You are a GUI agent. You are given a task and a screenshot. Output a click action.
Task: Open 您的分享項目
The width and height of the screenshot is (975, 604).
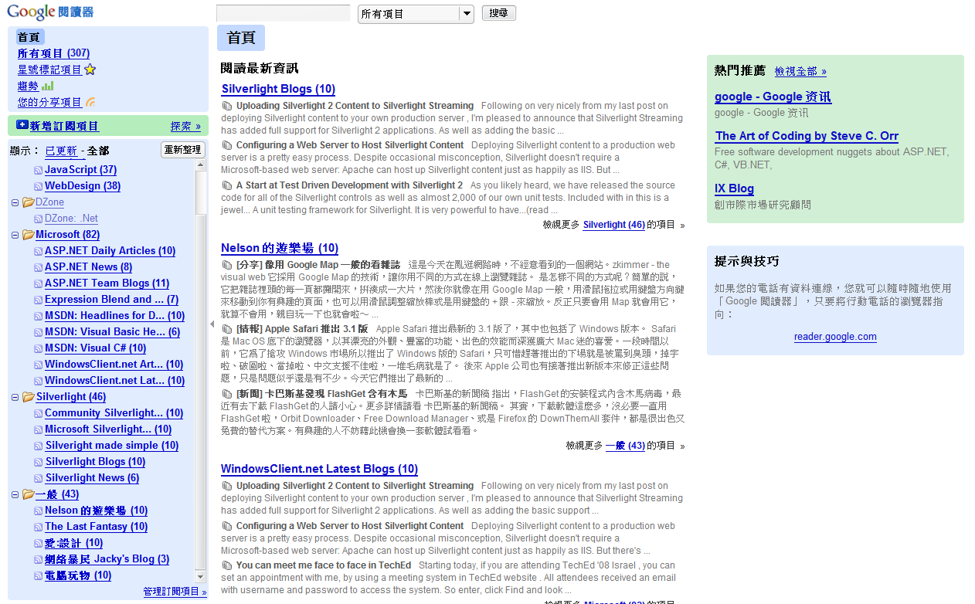[49, 102]
